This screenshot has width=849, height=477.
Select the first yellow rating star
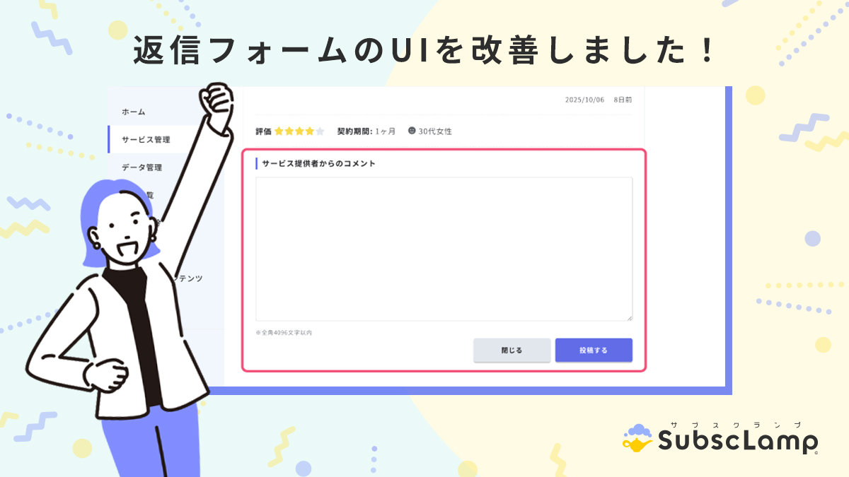pos(279,131)
